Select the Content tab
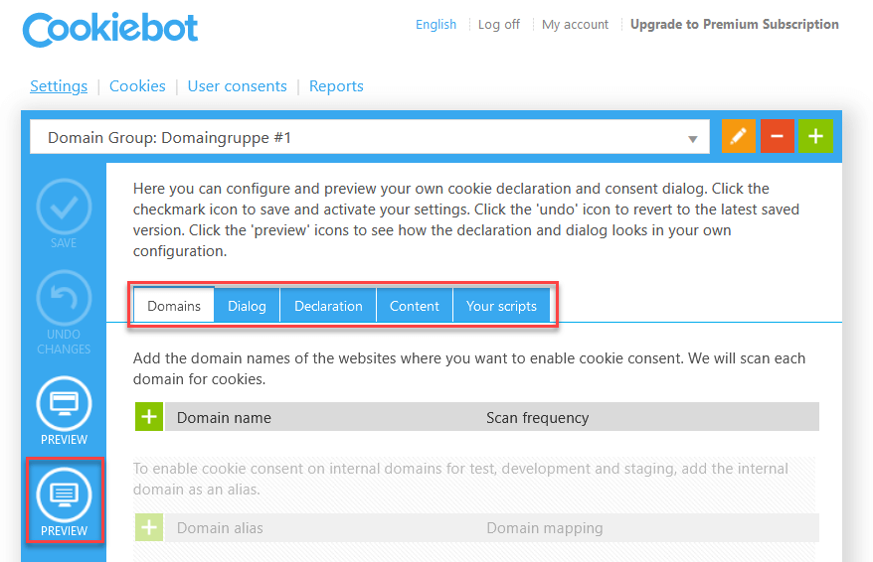The width and height of the screenshot is (873, 562). (x=415, y=306)
